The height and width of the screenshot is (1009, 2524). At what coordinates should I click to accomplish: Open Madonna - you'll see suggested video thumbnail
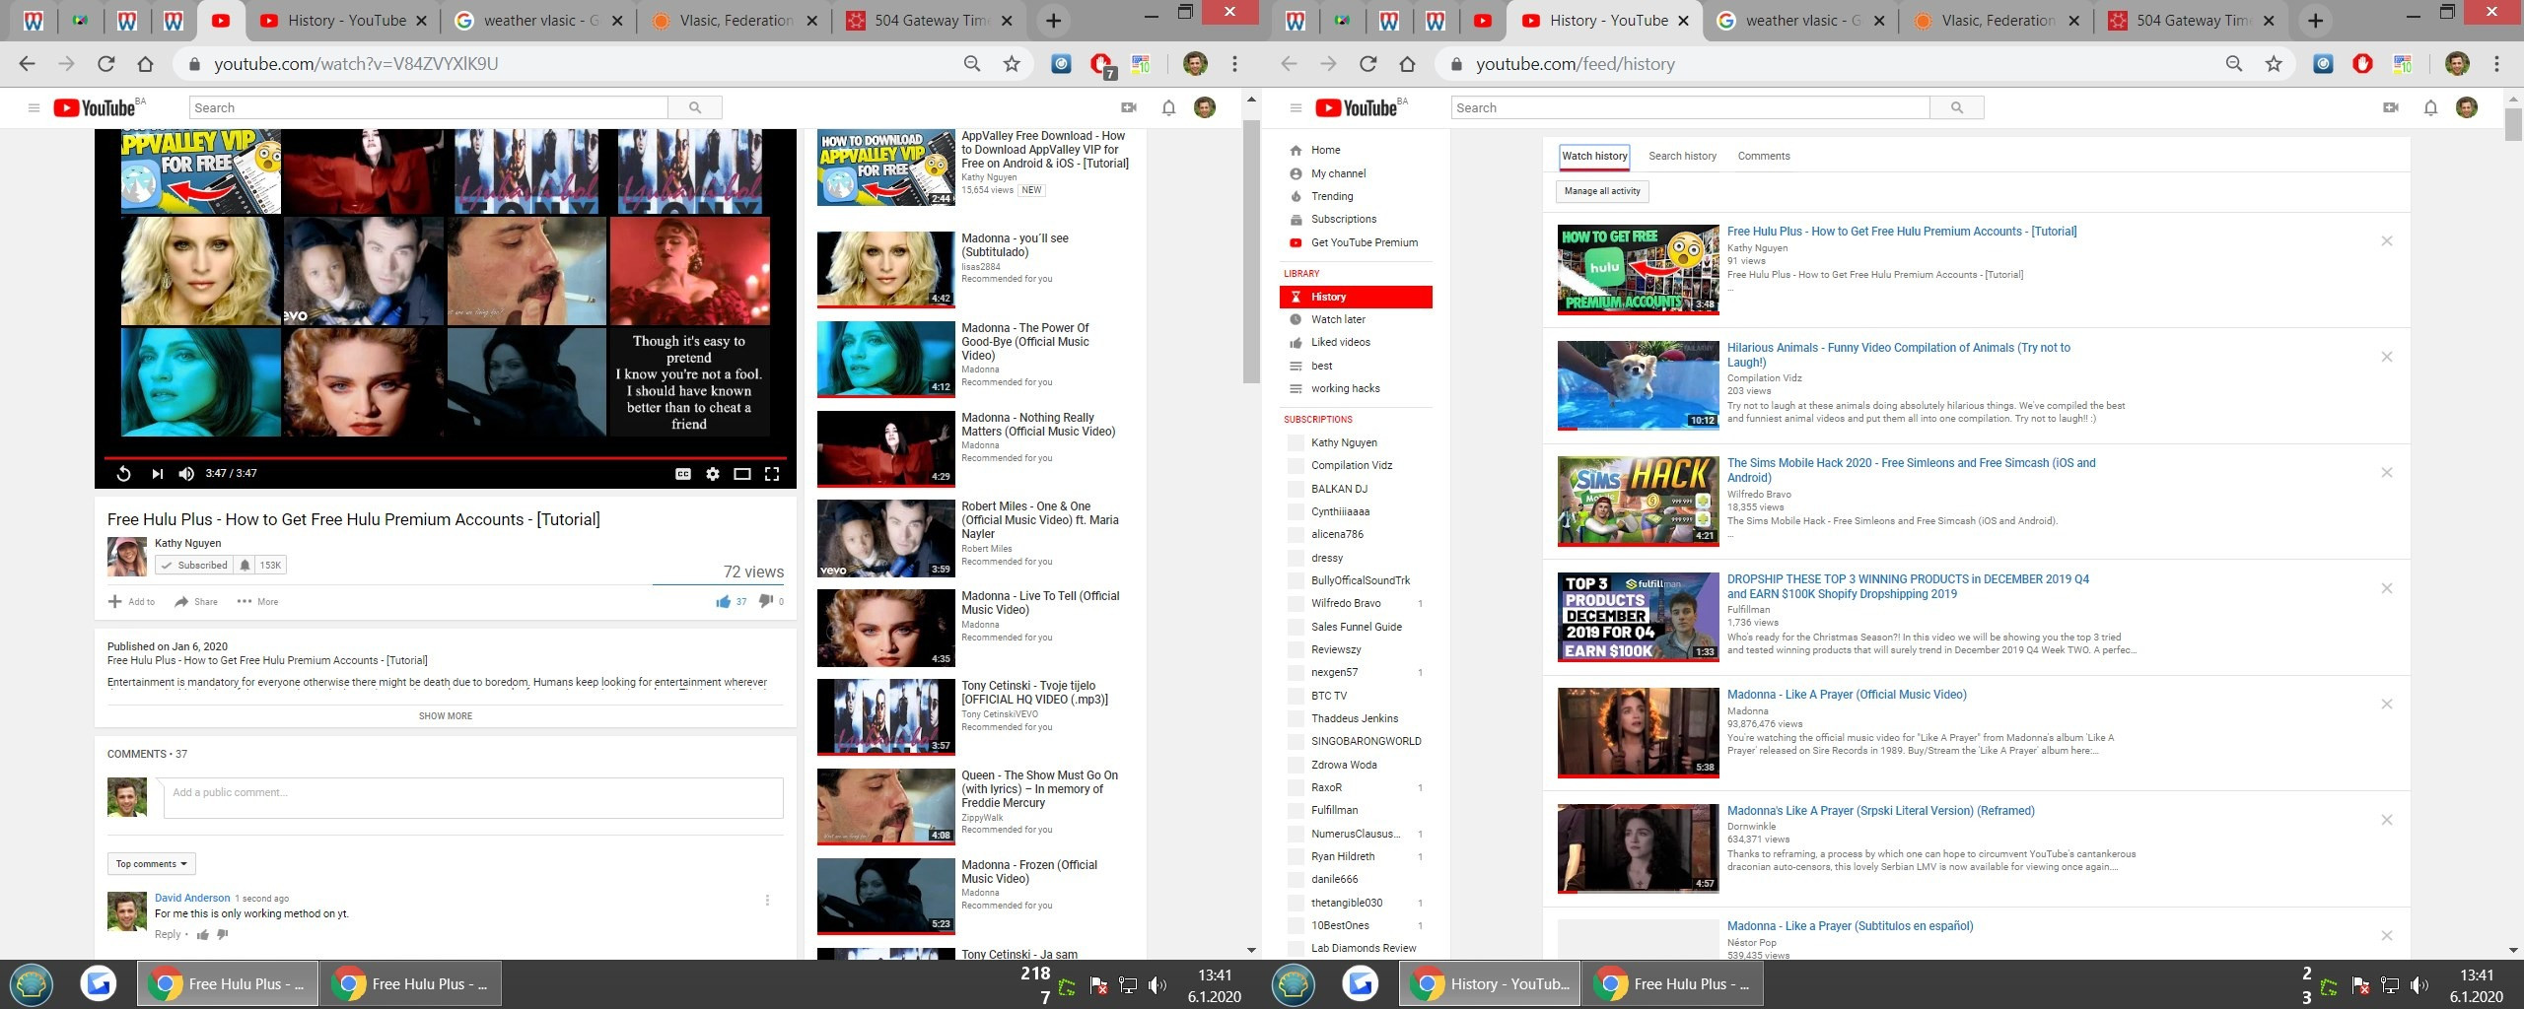tap(885, 269)
